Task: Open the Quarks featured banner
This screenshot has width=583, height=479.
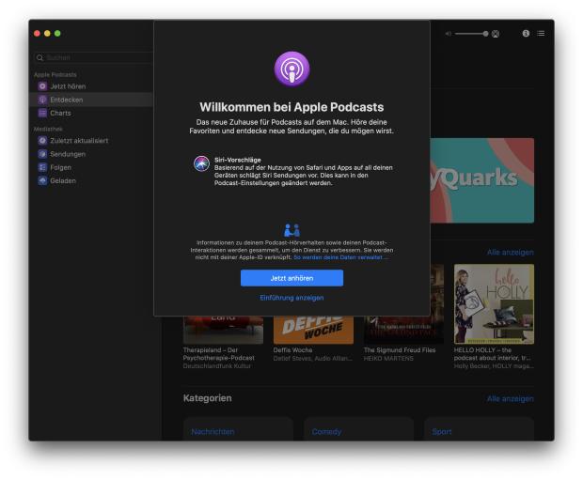Action: click(481, 180)
